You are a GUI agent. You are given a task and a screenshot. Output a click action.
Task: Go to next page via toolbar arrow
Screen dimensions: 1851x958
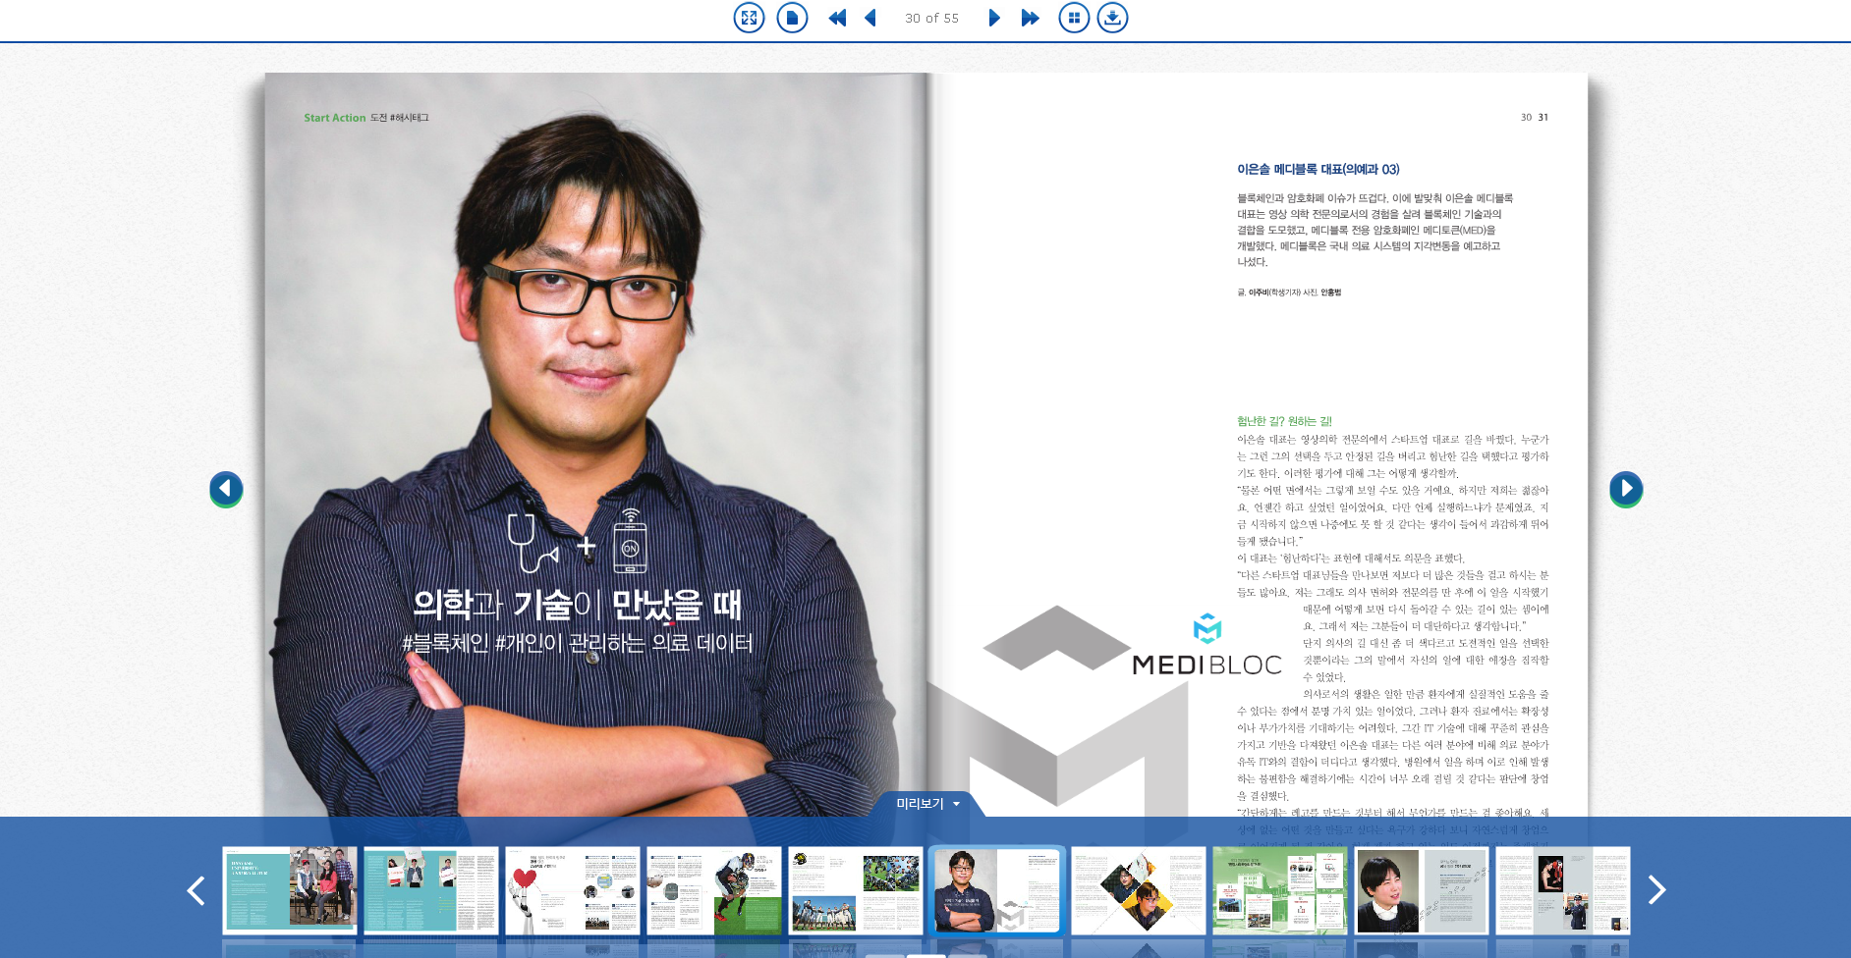(x=994, y=18)
